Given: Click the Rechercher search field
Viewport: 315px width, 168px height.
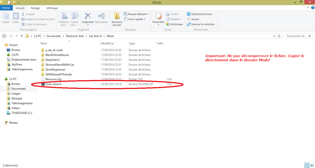Looking at the screenshot, I should [298, 36].
